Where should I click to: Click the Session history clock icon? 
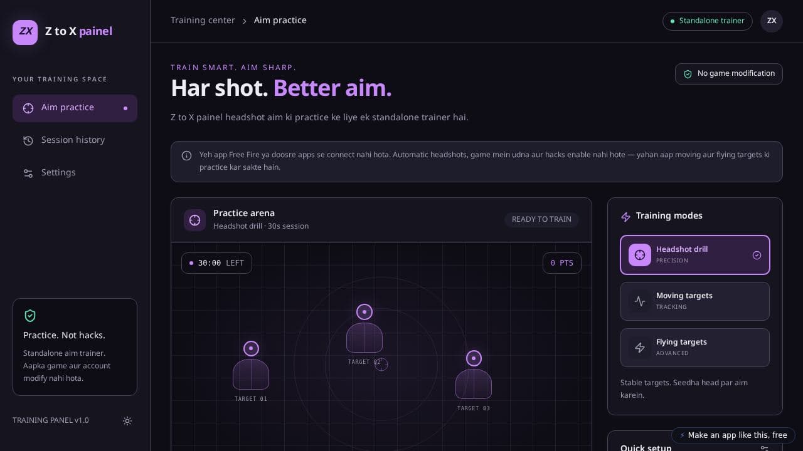[28, 141]
